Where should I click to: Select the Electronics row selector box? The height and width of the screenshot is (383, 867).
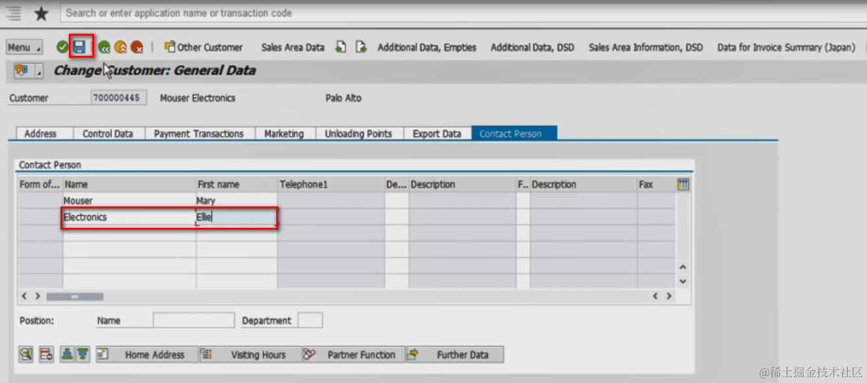point(40,217)
